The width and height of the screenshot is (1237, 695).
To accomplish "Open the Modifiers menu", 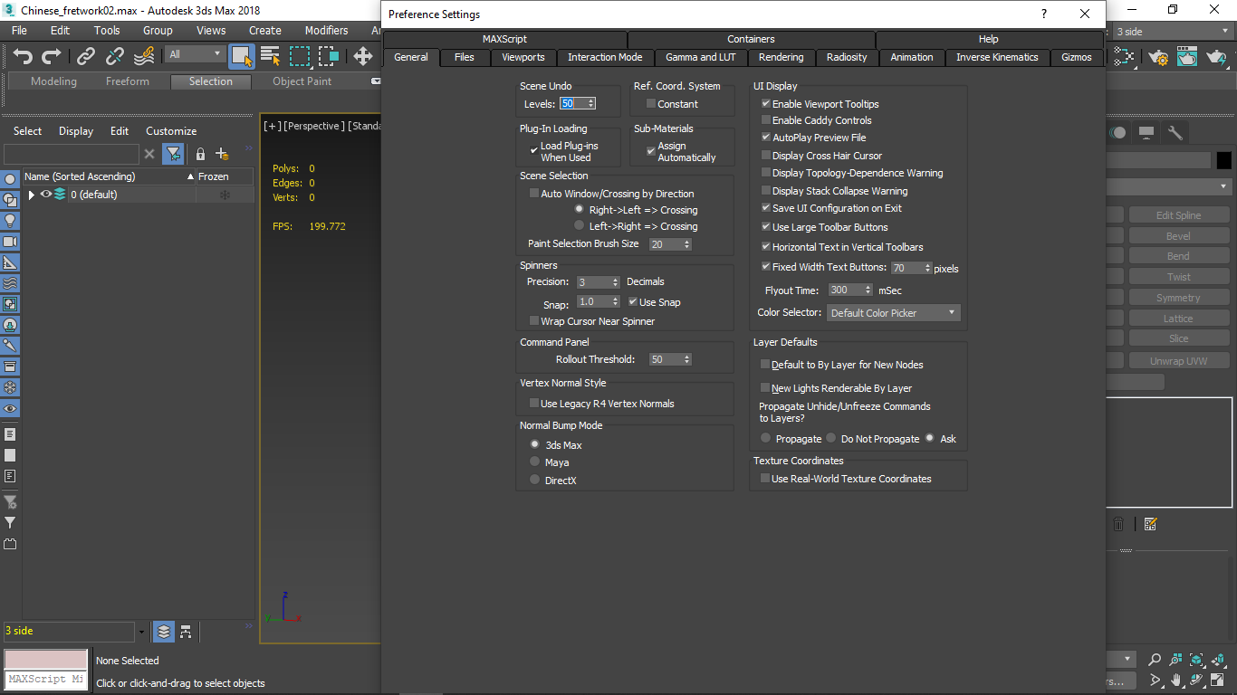I will point(326,30).
